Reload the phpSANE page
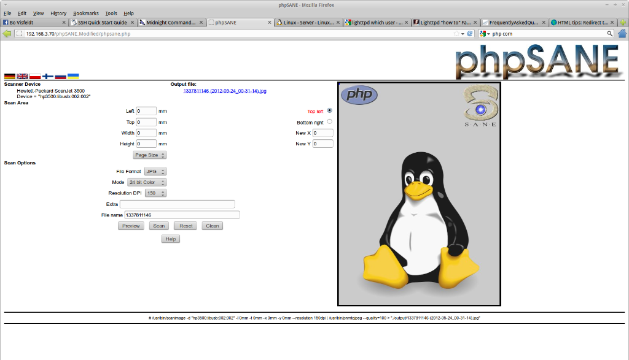The image size is (629, 360). [470, 34]
